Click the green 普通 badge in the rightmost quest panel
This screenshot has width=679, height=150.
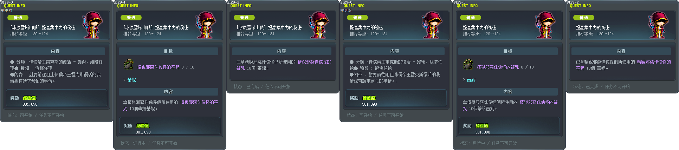[584, 18]
